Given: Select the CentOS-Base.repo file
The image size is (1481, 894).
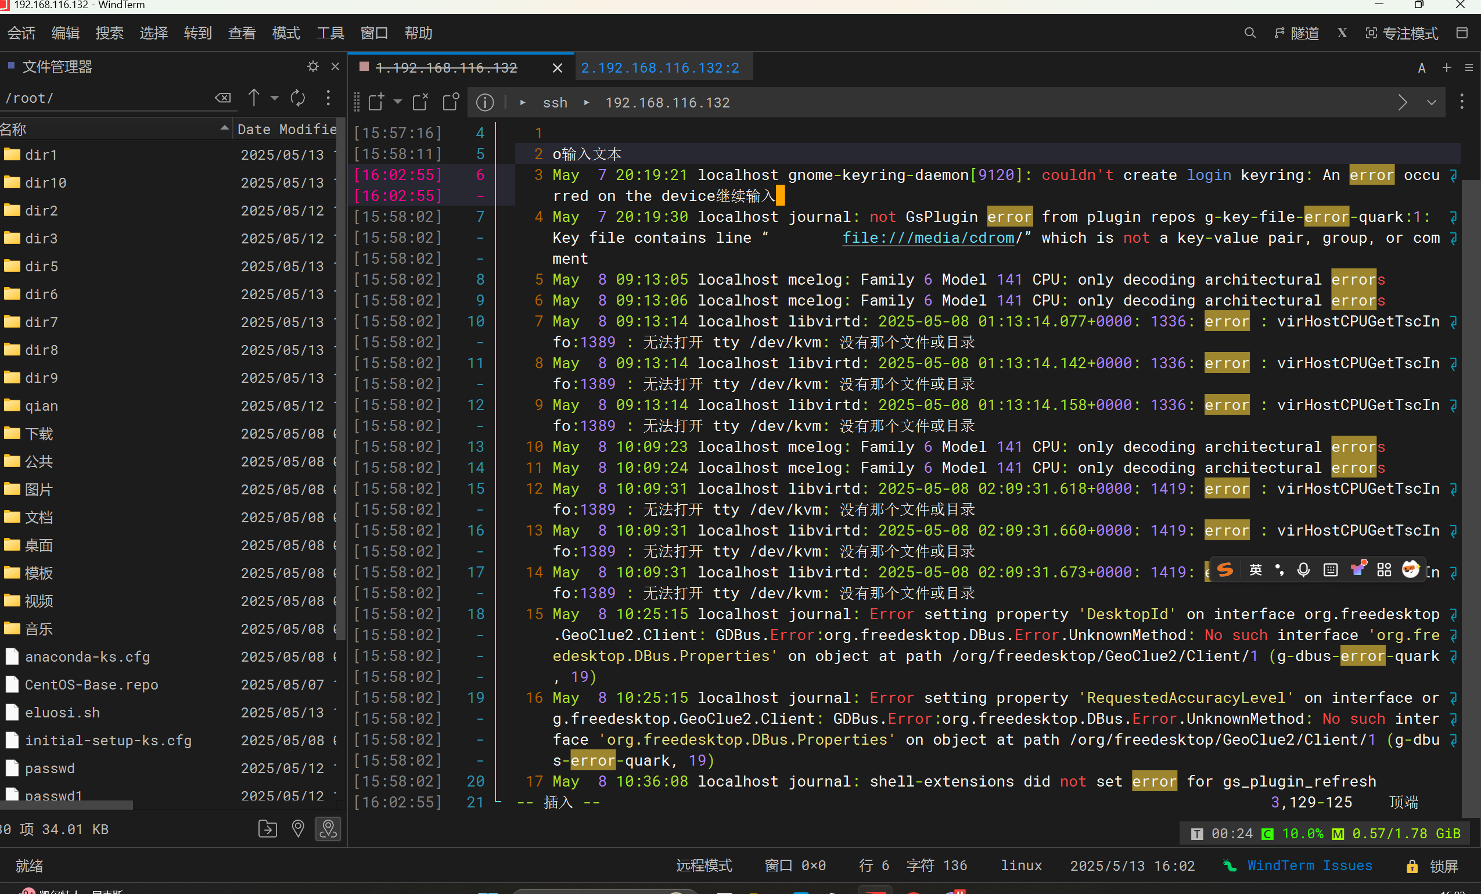Looking at the screenshot, I should click(x=91, y=685).
